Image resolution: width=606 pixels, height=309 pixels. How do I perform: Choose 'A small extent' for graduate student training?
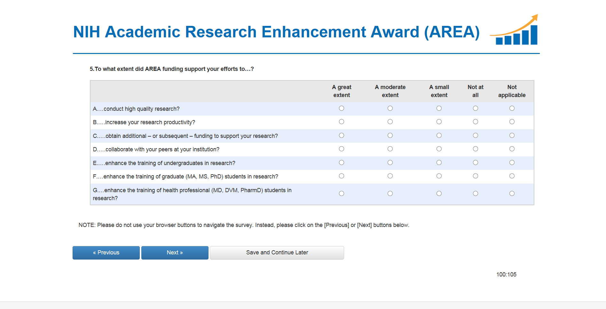[x=439, y=176]
